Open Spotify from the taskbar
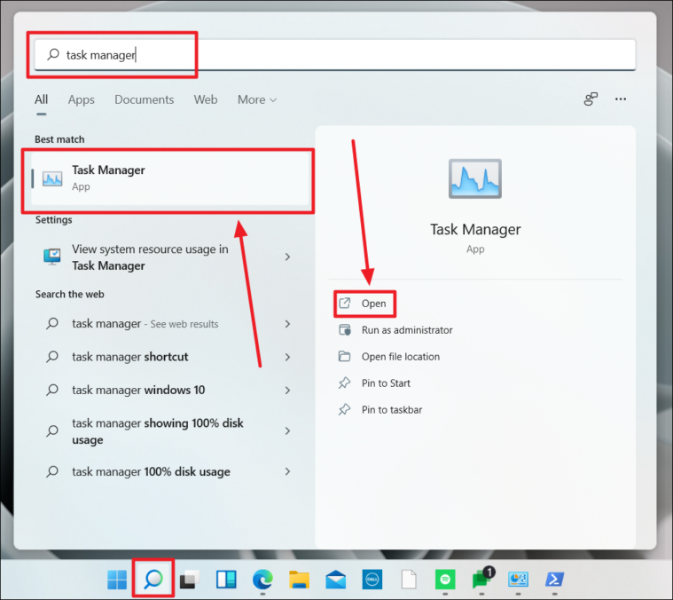The image size is (673, 600). [x=445, y=580]
